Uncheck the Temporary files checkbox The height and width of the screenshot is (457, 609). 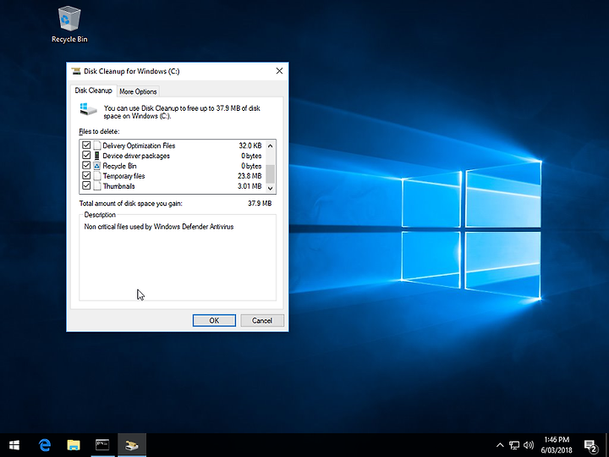86,176
